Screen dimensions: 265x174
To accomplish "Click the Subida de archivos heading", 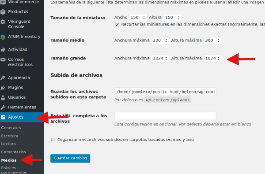I will (x=76, y=75).
